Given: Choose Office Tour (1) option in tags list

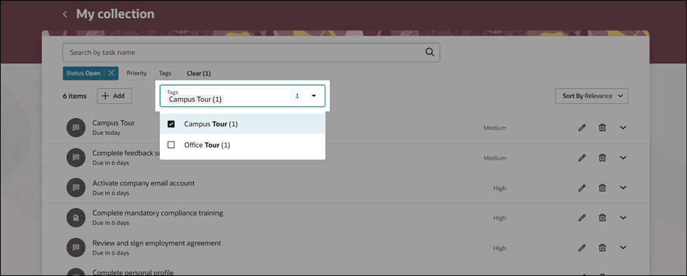Looking at the screenshot, I should tap(242, 145).
